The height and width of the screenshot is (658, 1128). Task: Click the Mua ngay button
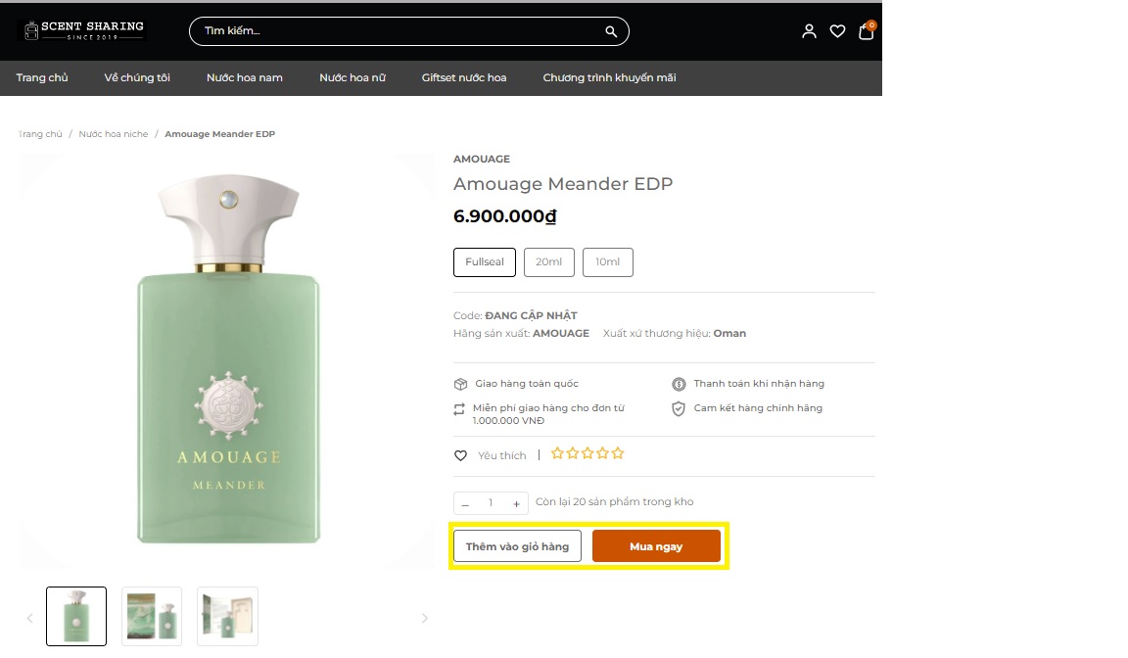[656, 546]
